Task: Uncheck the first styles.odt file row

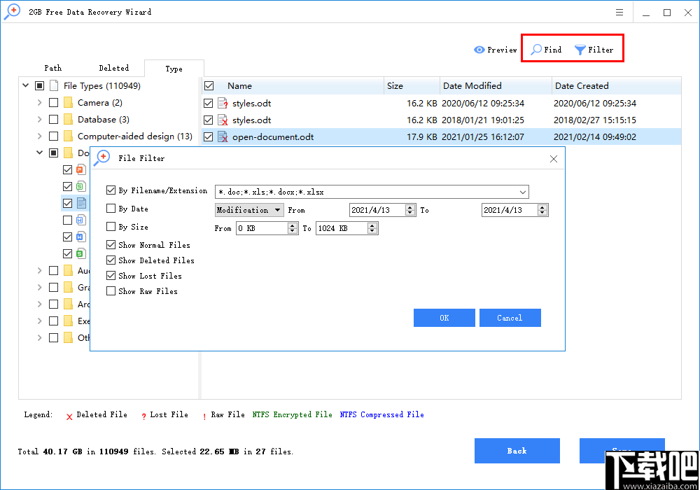Action: tap(206, 103)
